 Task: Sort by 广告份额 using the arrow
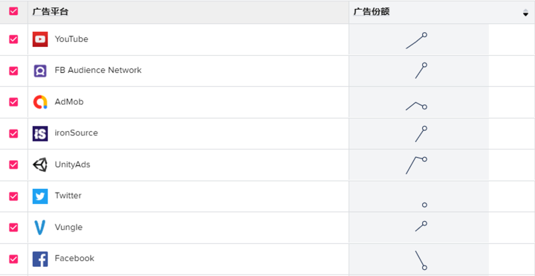pyautogui.click(x=526, y=13)
